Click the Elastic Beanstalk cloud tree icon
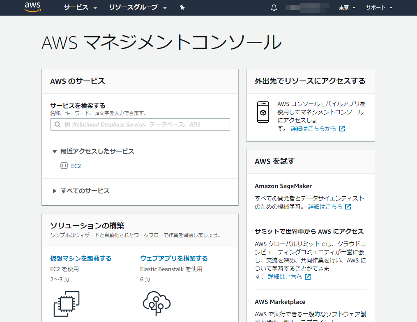The image size is (417, 322). pyautogui.click(x=157, y=304)
